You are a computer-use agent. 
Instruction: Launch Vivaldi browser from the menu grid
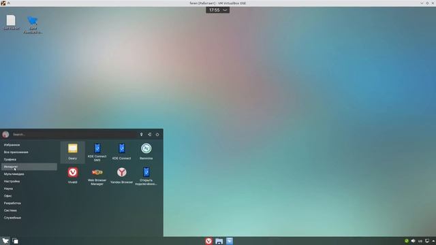pyautogui.click(x=73, y=176)
